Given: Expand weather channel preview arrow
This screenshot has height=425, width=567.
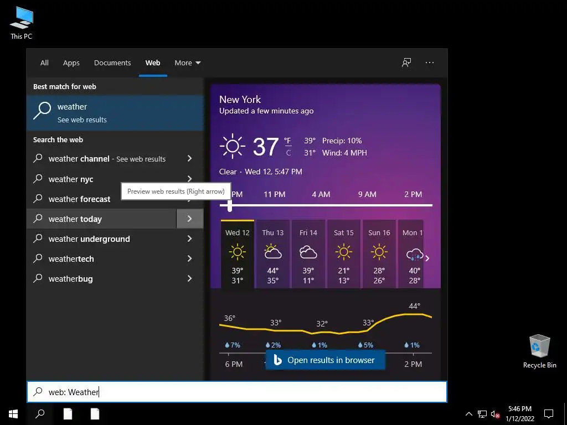Looking at the screenshot, I should click(x=189, y=158).
